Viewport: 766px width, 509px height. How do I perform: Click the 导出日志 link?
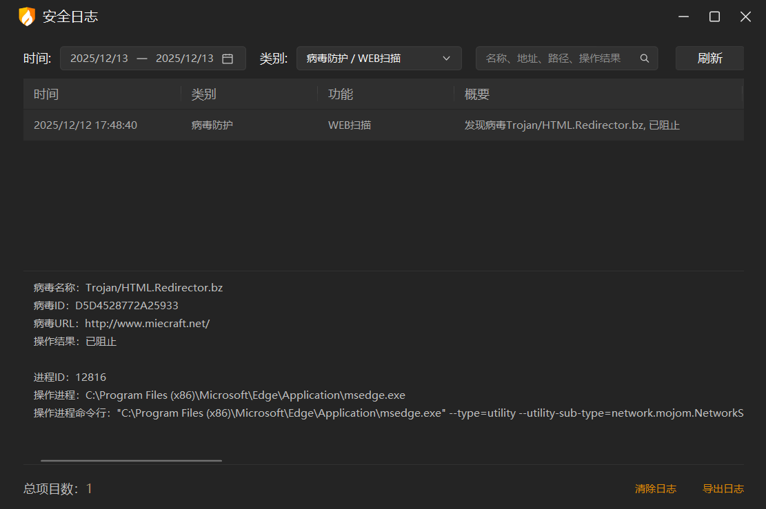[x=723, y=488]
